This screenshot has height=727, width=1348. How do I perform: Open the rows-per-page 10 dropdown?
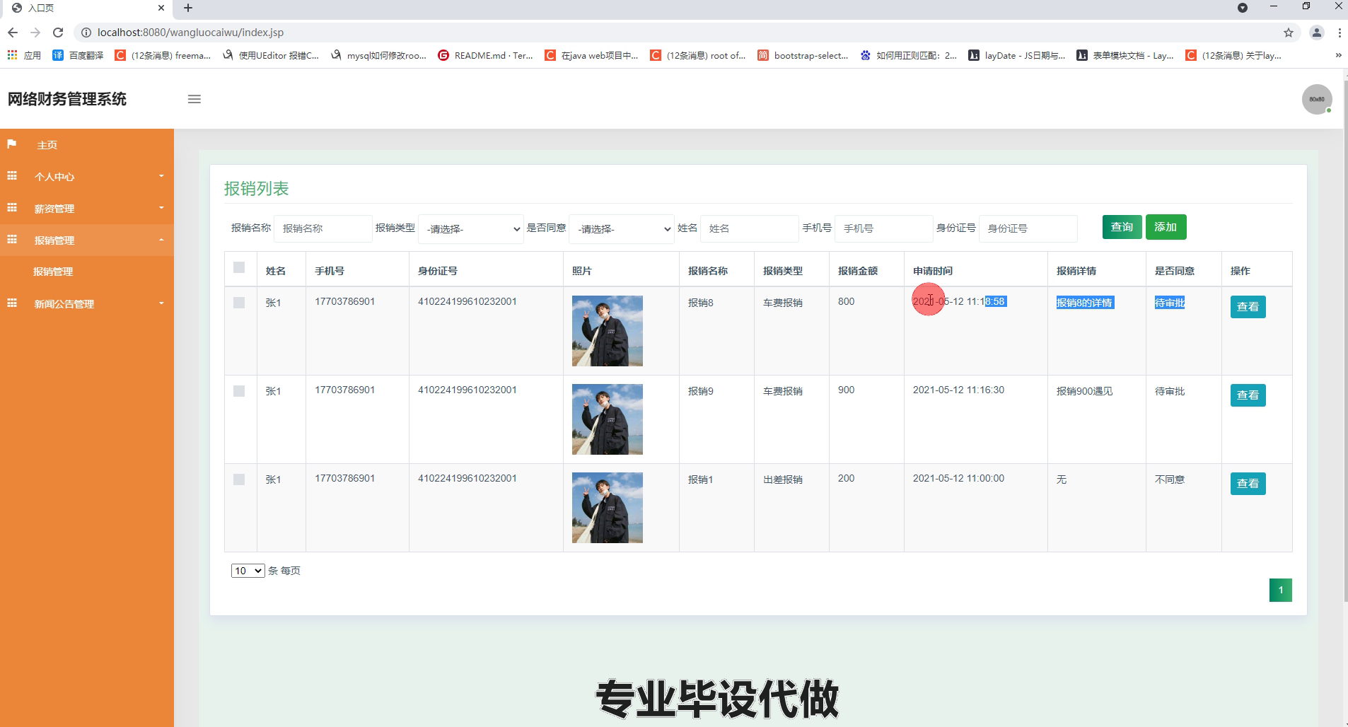click(x=248, y=571)
